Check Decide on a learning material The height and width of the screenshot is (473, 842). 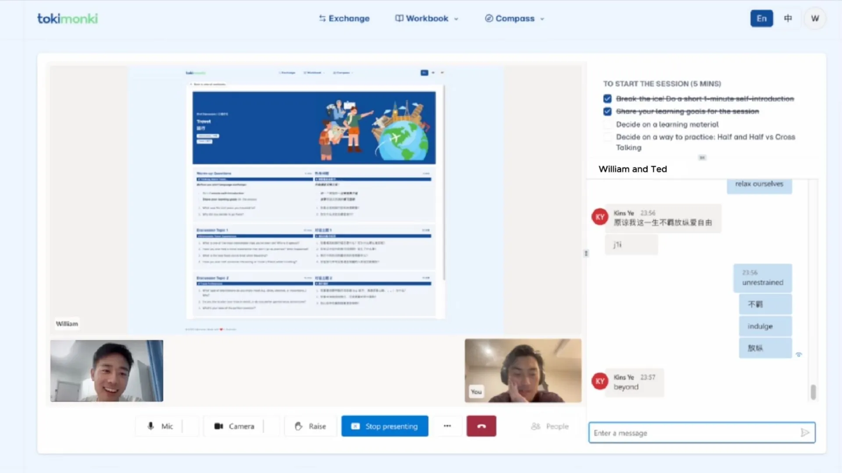tap(607, 124)
